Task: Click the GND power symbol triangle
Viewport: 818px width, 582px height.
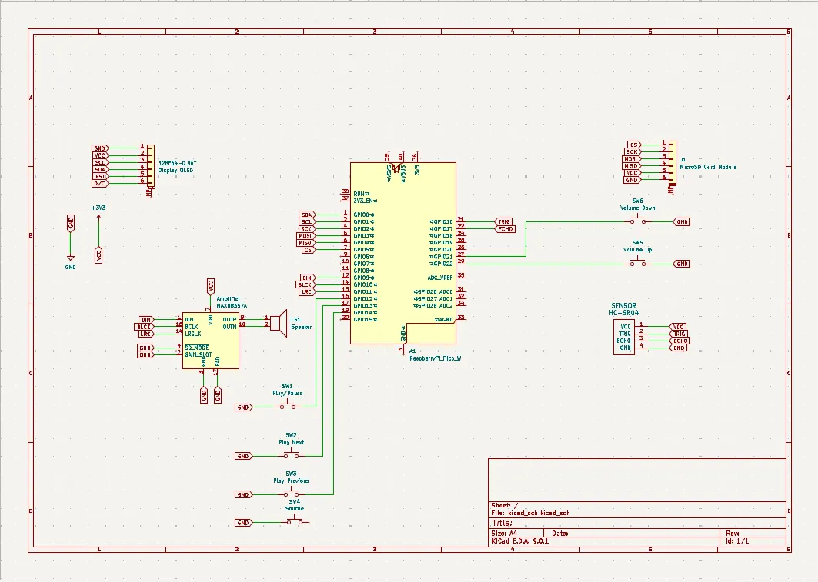Action: point(71,258)
